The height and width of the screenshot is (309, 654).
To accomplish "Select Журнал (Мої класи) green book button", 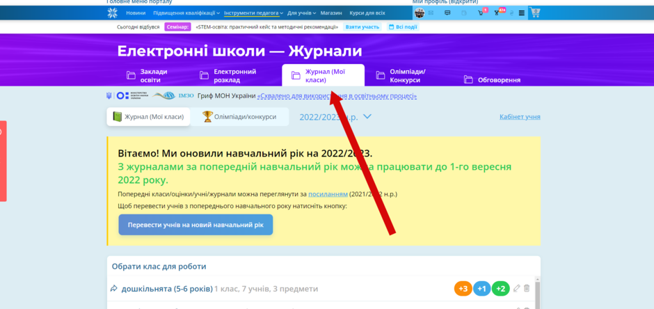I will click(x=148, y=117).
